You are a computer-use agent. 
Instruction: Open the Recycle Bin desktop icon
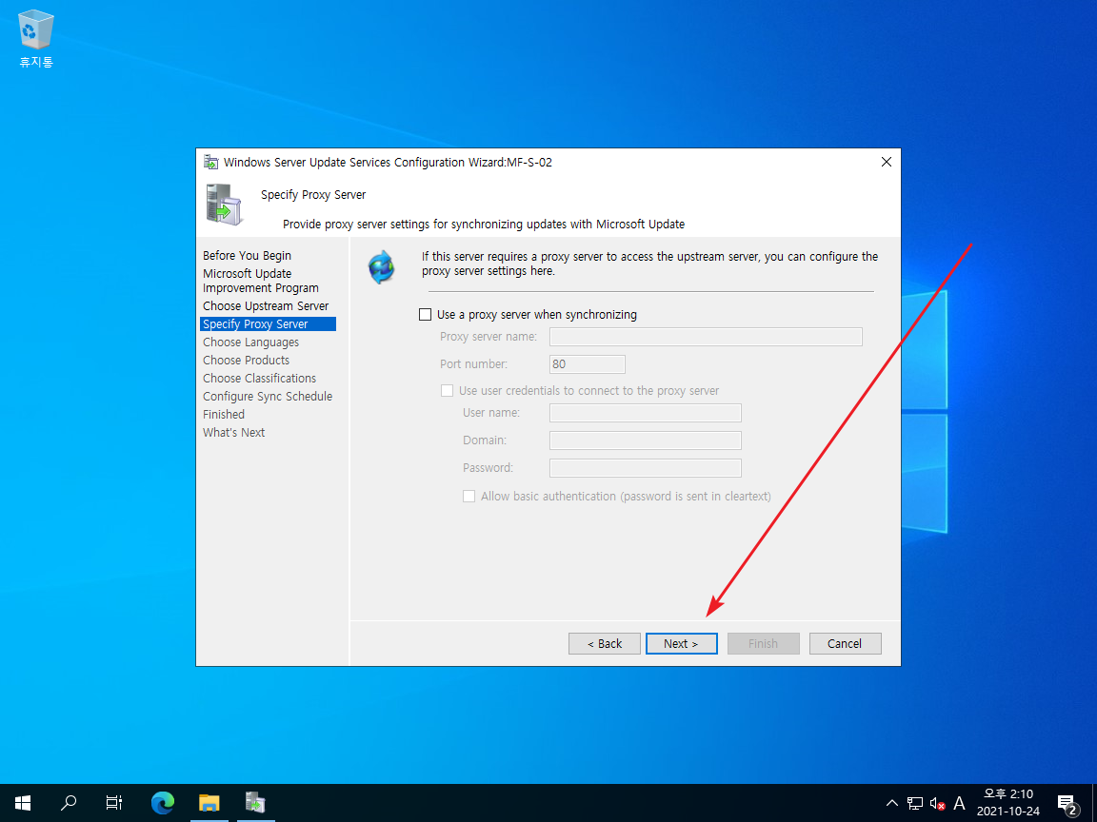[35, 39]
